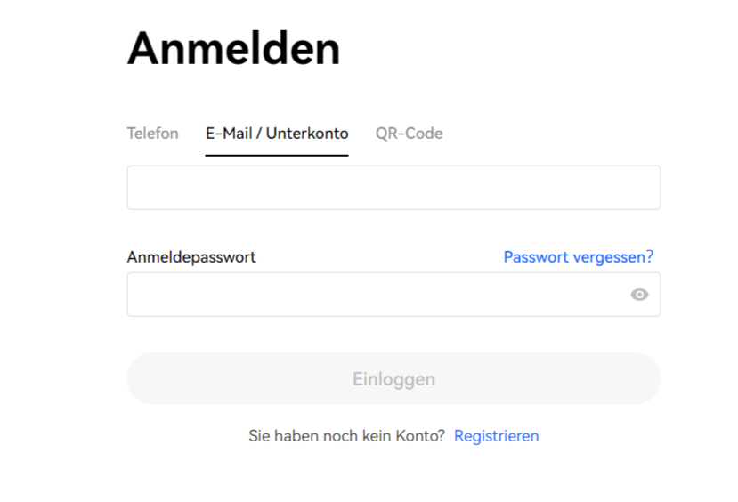The width and height of the screenshot is (738, 502).
Task: Submit the login form with Einloggen
Action: pos(393,379)
